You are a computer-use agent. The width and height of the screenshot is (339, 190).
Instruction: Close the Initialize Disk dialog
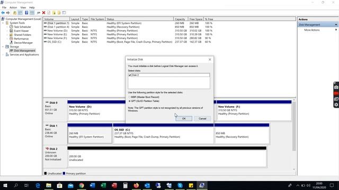click(x=210, y=60)
